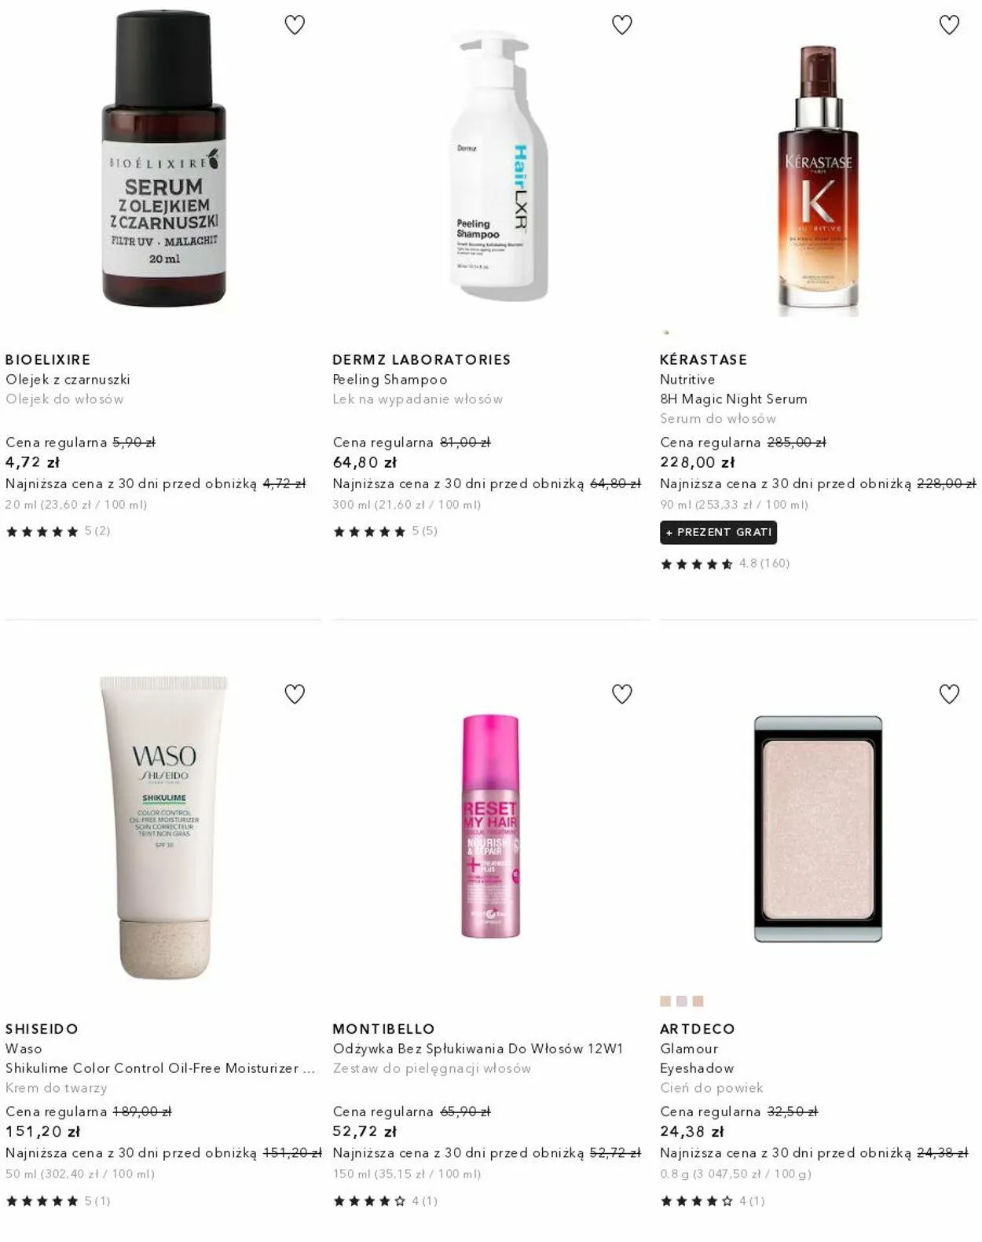The image size is (982, 1242).
Task: Choose the middle Artdeco eyeshadow shade swatch
Action: click(x=682, y=1001)
